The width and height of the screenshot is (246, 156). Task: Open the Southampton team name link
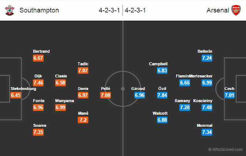click(x=39, y=10)
